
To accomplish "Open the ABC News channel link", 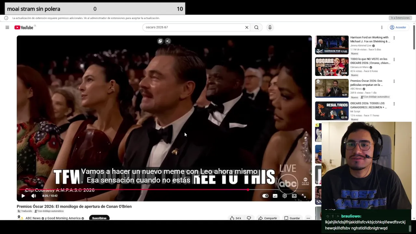I will coord(33,218).
